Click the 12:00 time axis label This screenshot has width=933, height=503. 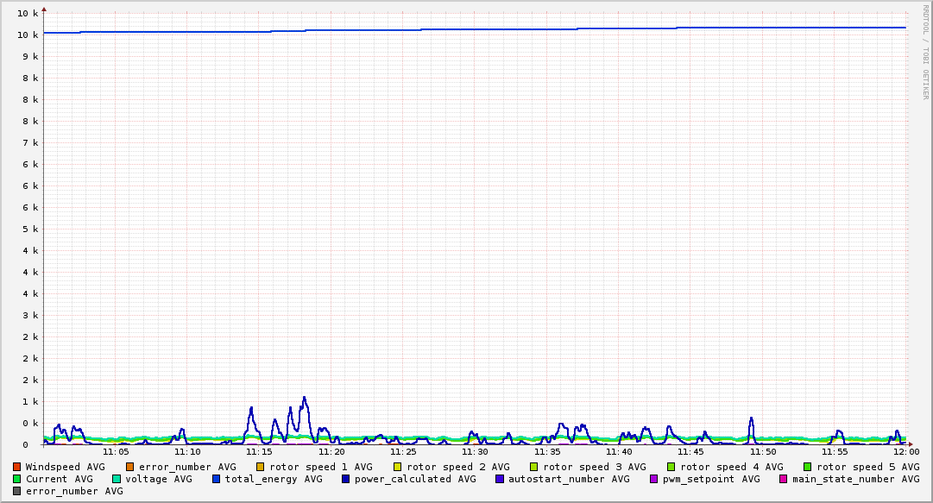point(905,451)
